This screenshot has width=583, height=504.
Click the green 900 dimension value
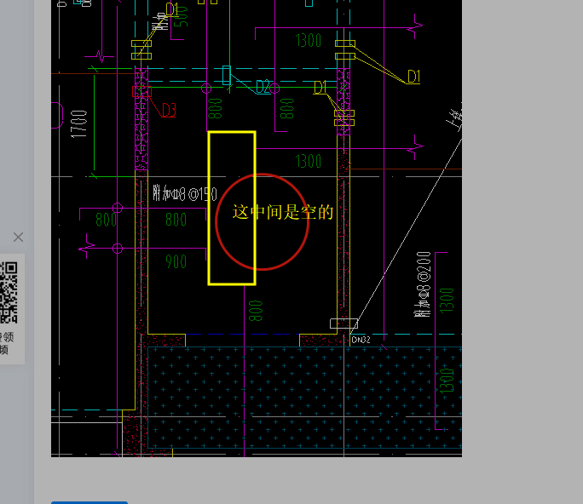[176, 261]
